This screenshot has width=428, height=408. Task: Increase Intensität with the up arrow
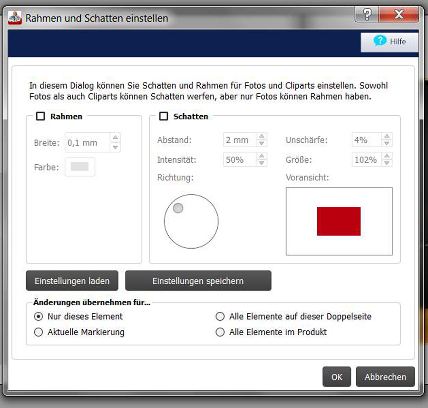(x=262, y=156)
